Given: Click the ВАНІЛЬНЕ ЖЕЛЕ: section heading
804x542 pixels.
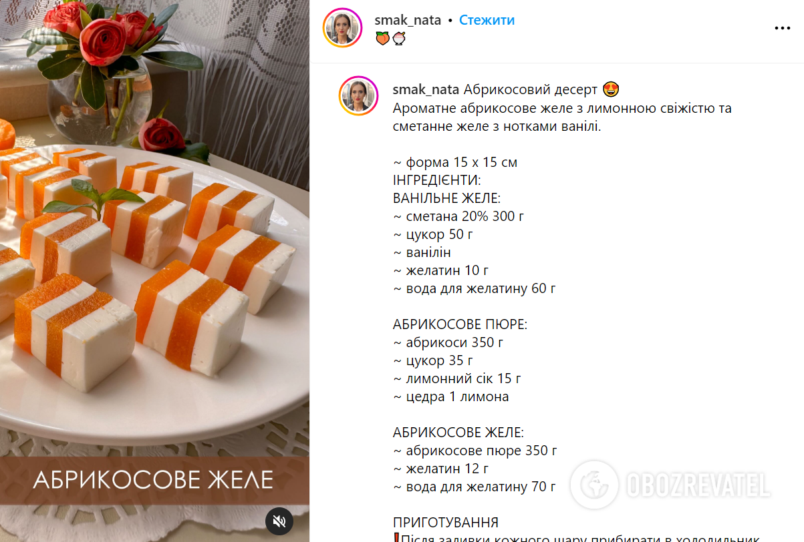Looking at the screenshot, I should [x=446, y=198].
